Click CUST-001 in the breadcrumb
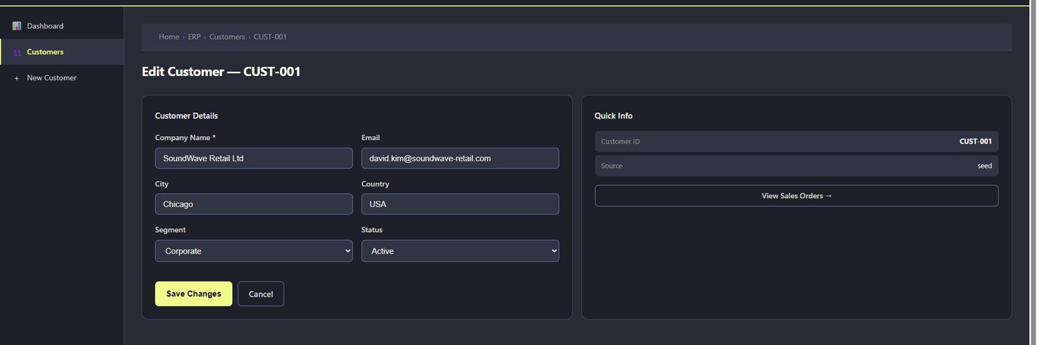This screenshot has height=345, width=1037. click(270, 37)
